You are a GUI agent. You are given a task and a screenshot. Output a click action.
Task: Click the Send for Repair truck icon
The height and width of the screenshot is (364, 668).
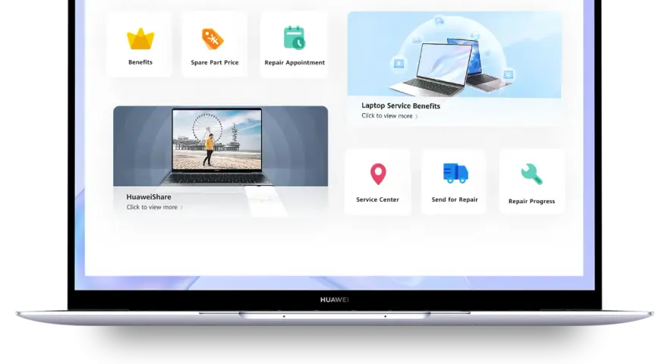tap(455, 173)
